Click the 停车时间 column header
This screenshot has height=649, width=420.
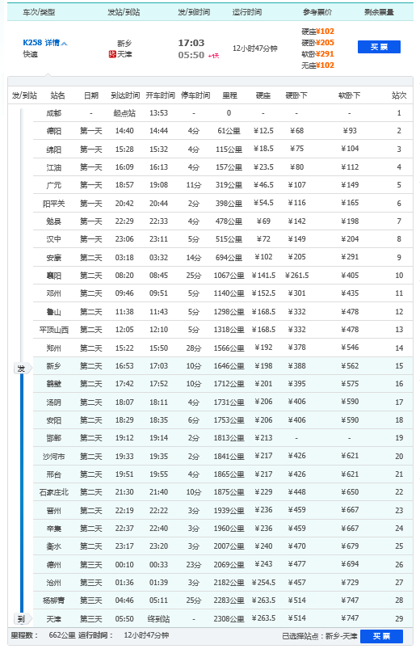pos(195,95)
